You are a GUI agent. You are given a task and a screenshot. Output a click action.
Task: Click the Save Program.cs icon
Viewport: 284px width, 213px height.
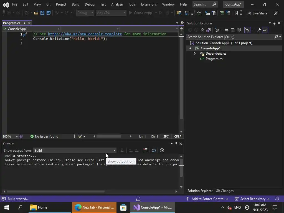[x=42, y=13]
